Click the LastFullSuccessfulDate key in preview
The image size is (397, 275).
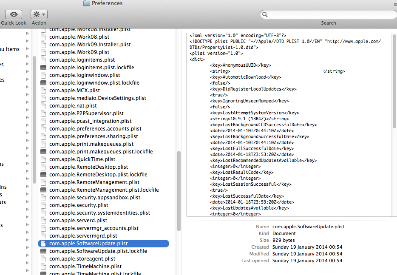252,148
